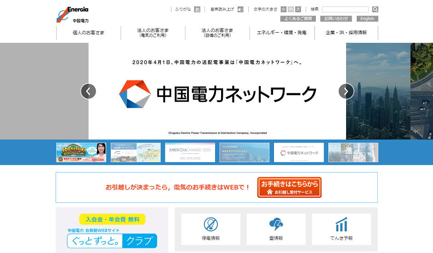Viewport: 433px width, 253px height.
Task: Go to the next carousel slide
Action: pyautogui.click(x=346, y=91)
